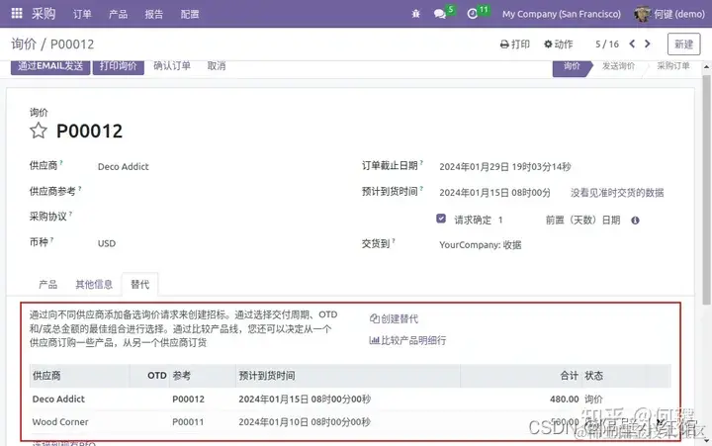Switch to the 产品 tab
This screenshot has width=712, height=446.
click(47, 285)
